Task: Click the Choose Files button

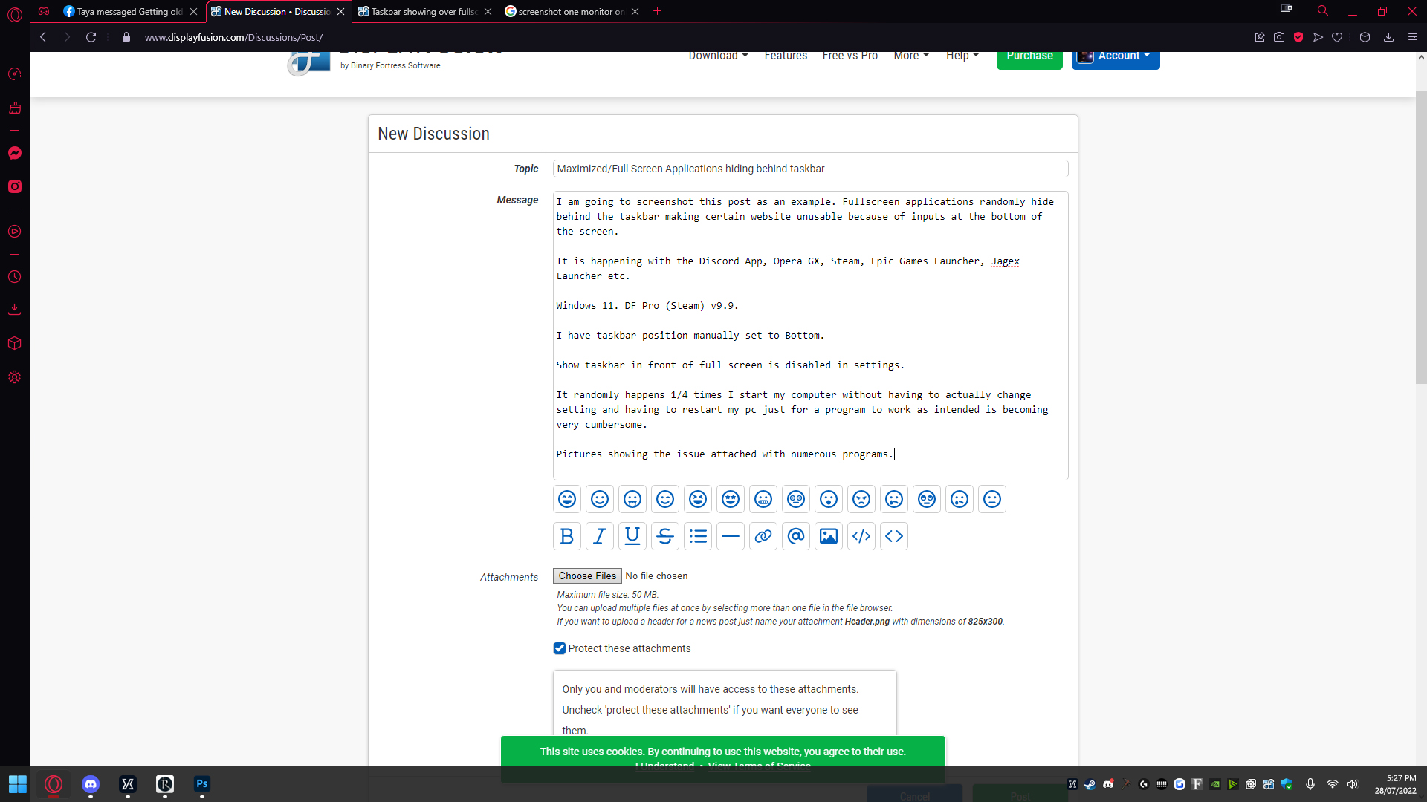Action: 587,576
